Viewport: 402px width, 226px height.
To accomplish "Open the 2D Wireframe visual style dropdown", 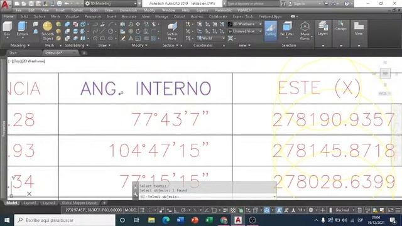I will [x=246, y=24].
